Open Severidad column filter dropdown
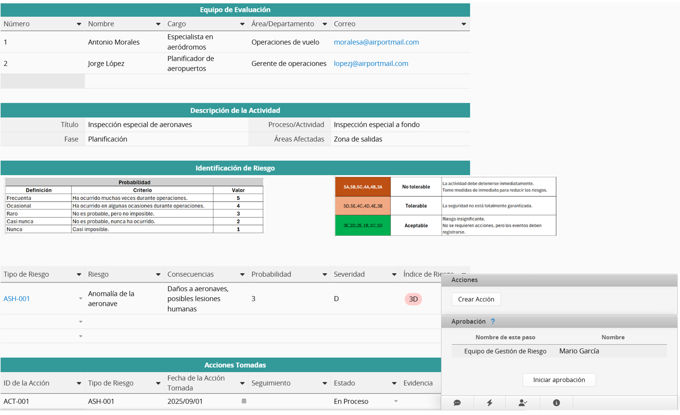 pyautogui.click(x=394, y=275)
